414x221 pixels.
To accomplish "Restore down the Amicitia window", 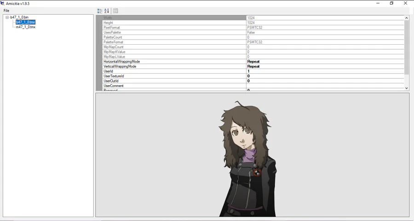I will tap(391, 3).
